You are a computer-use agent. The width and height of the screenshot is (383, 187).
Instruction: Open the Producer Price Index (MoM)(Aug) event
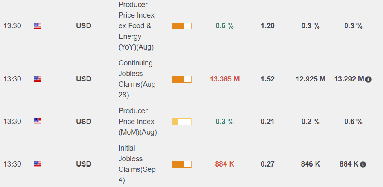[137, 122]
